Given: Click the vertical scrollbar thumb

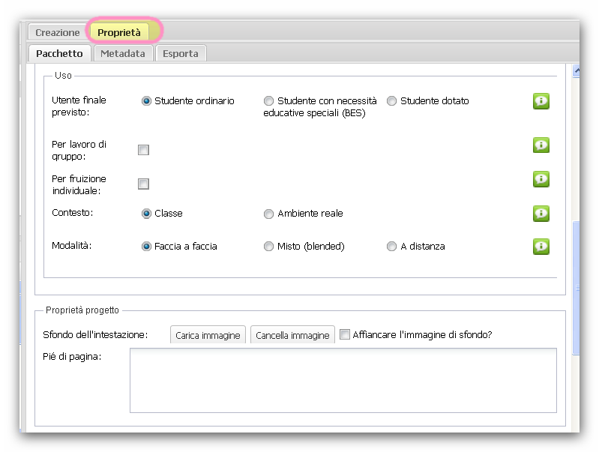Looking at the screenshot, I should tap(577, 288).
